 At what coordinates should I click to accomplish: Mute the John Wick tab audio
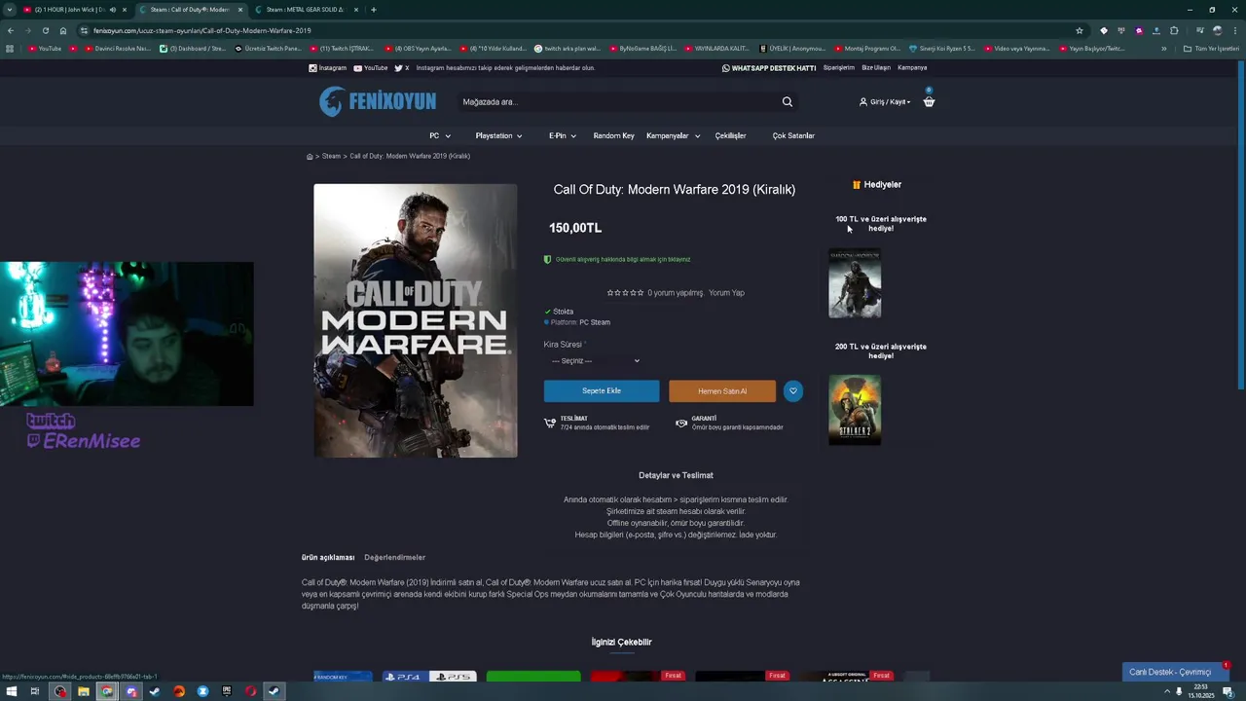pyautogui.click(x=112, y=10)
